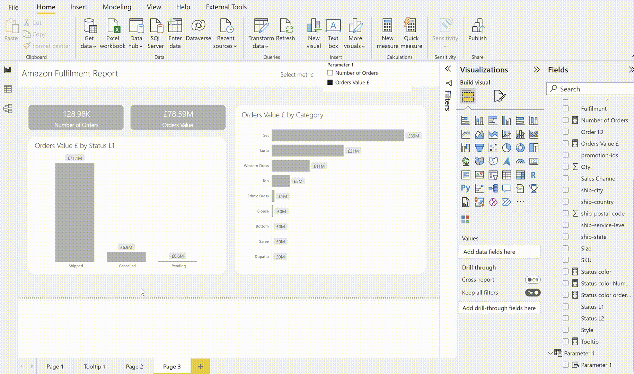Open the Format visual brush pane icon
634x374 pixels.
coord(499,96)
